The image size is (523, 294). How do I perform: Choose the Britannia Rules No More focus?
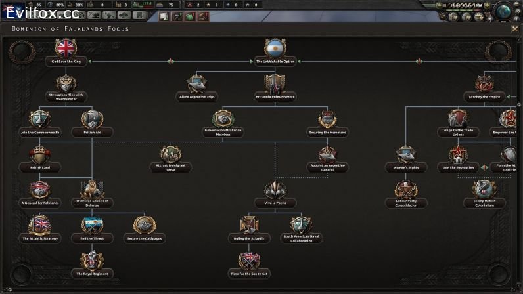(x=275, y=85)
